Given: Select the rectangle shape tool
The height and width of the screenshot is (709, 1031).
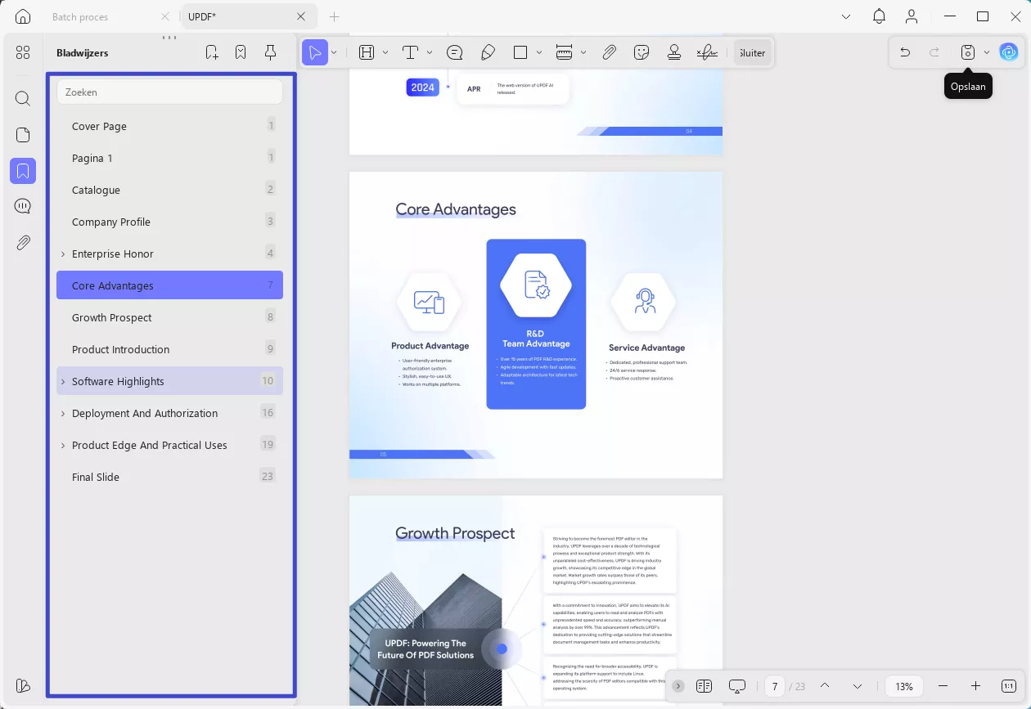Looking at the screenshot, I should [x=520, y=52].
